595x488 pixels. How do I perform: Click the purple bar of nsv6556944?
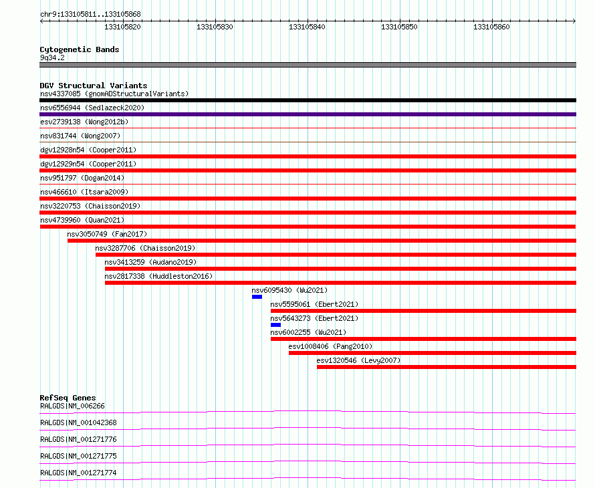308,114
